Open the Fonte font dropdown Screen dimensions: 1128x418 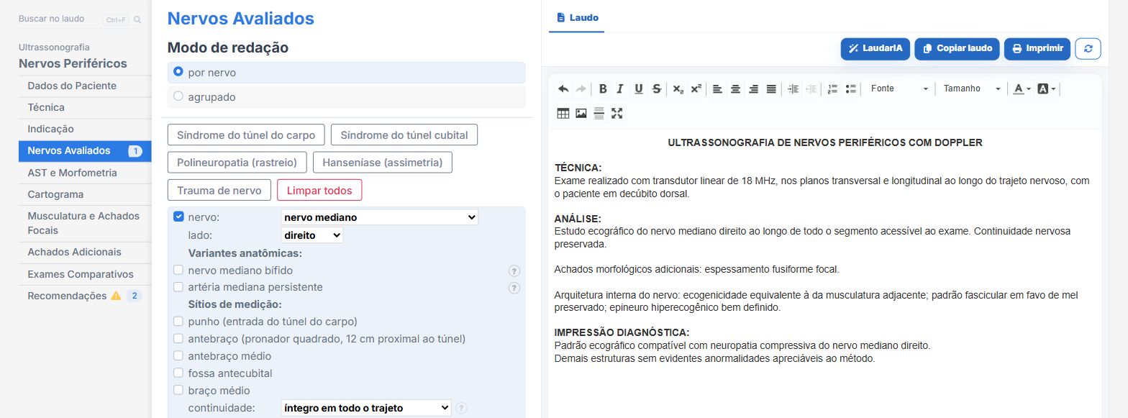(x=899, y=88)
